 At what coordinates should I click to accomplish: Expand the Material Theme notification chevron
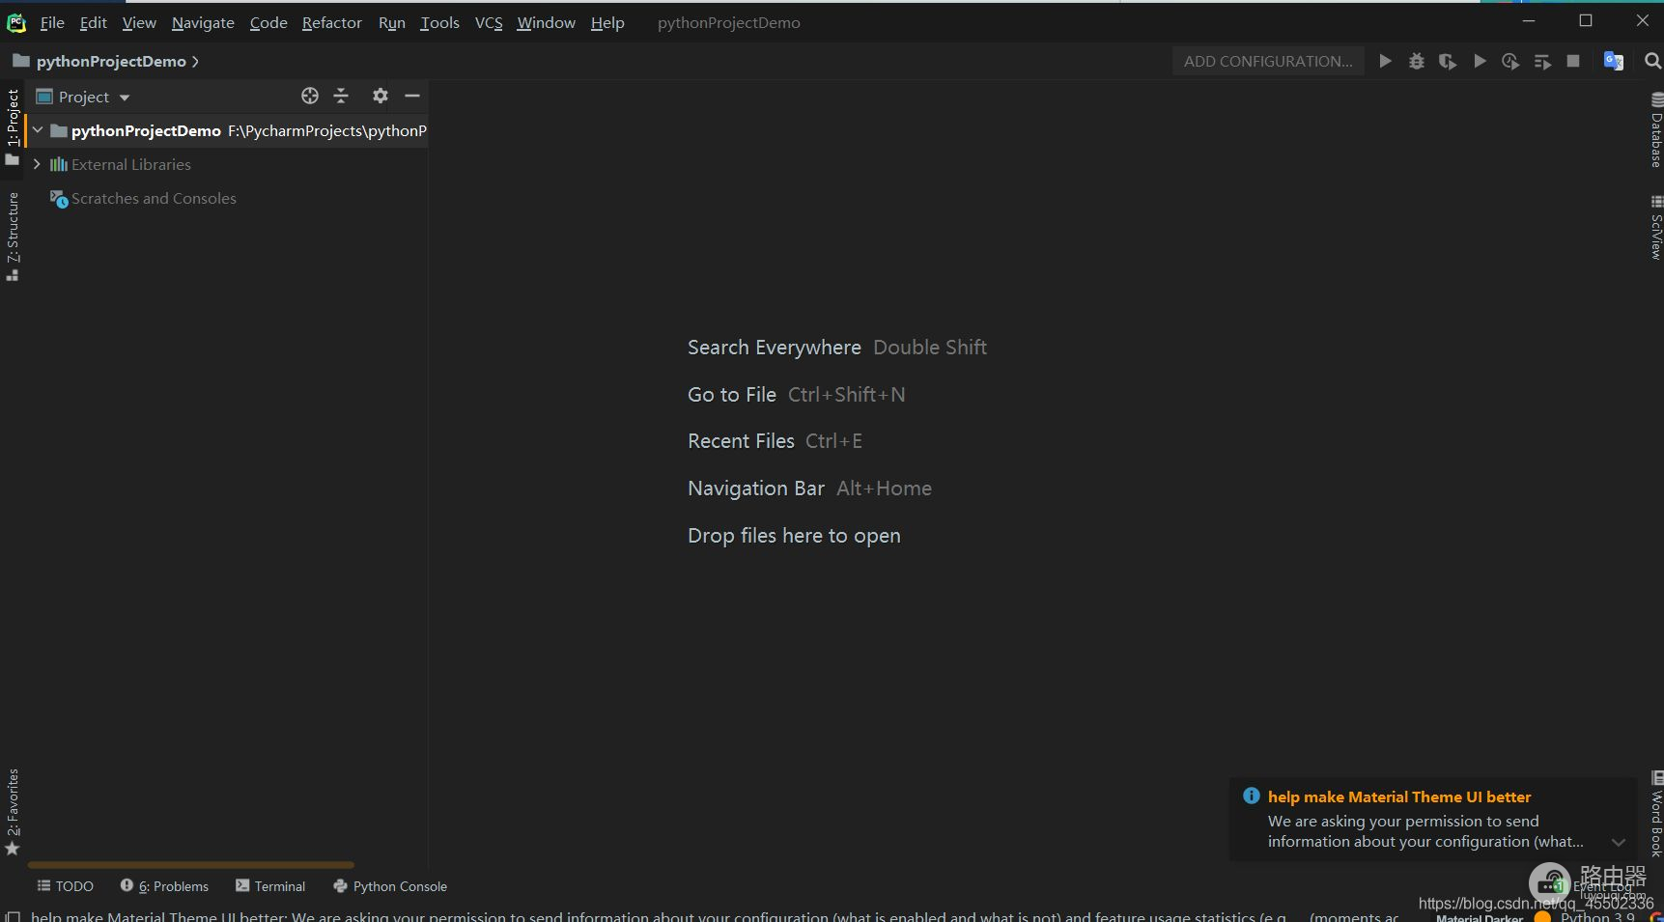point(1619,842)
